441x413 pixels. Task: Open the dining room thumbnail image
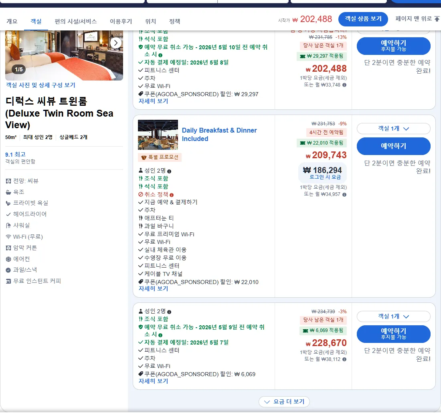pos(158,135)
